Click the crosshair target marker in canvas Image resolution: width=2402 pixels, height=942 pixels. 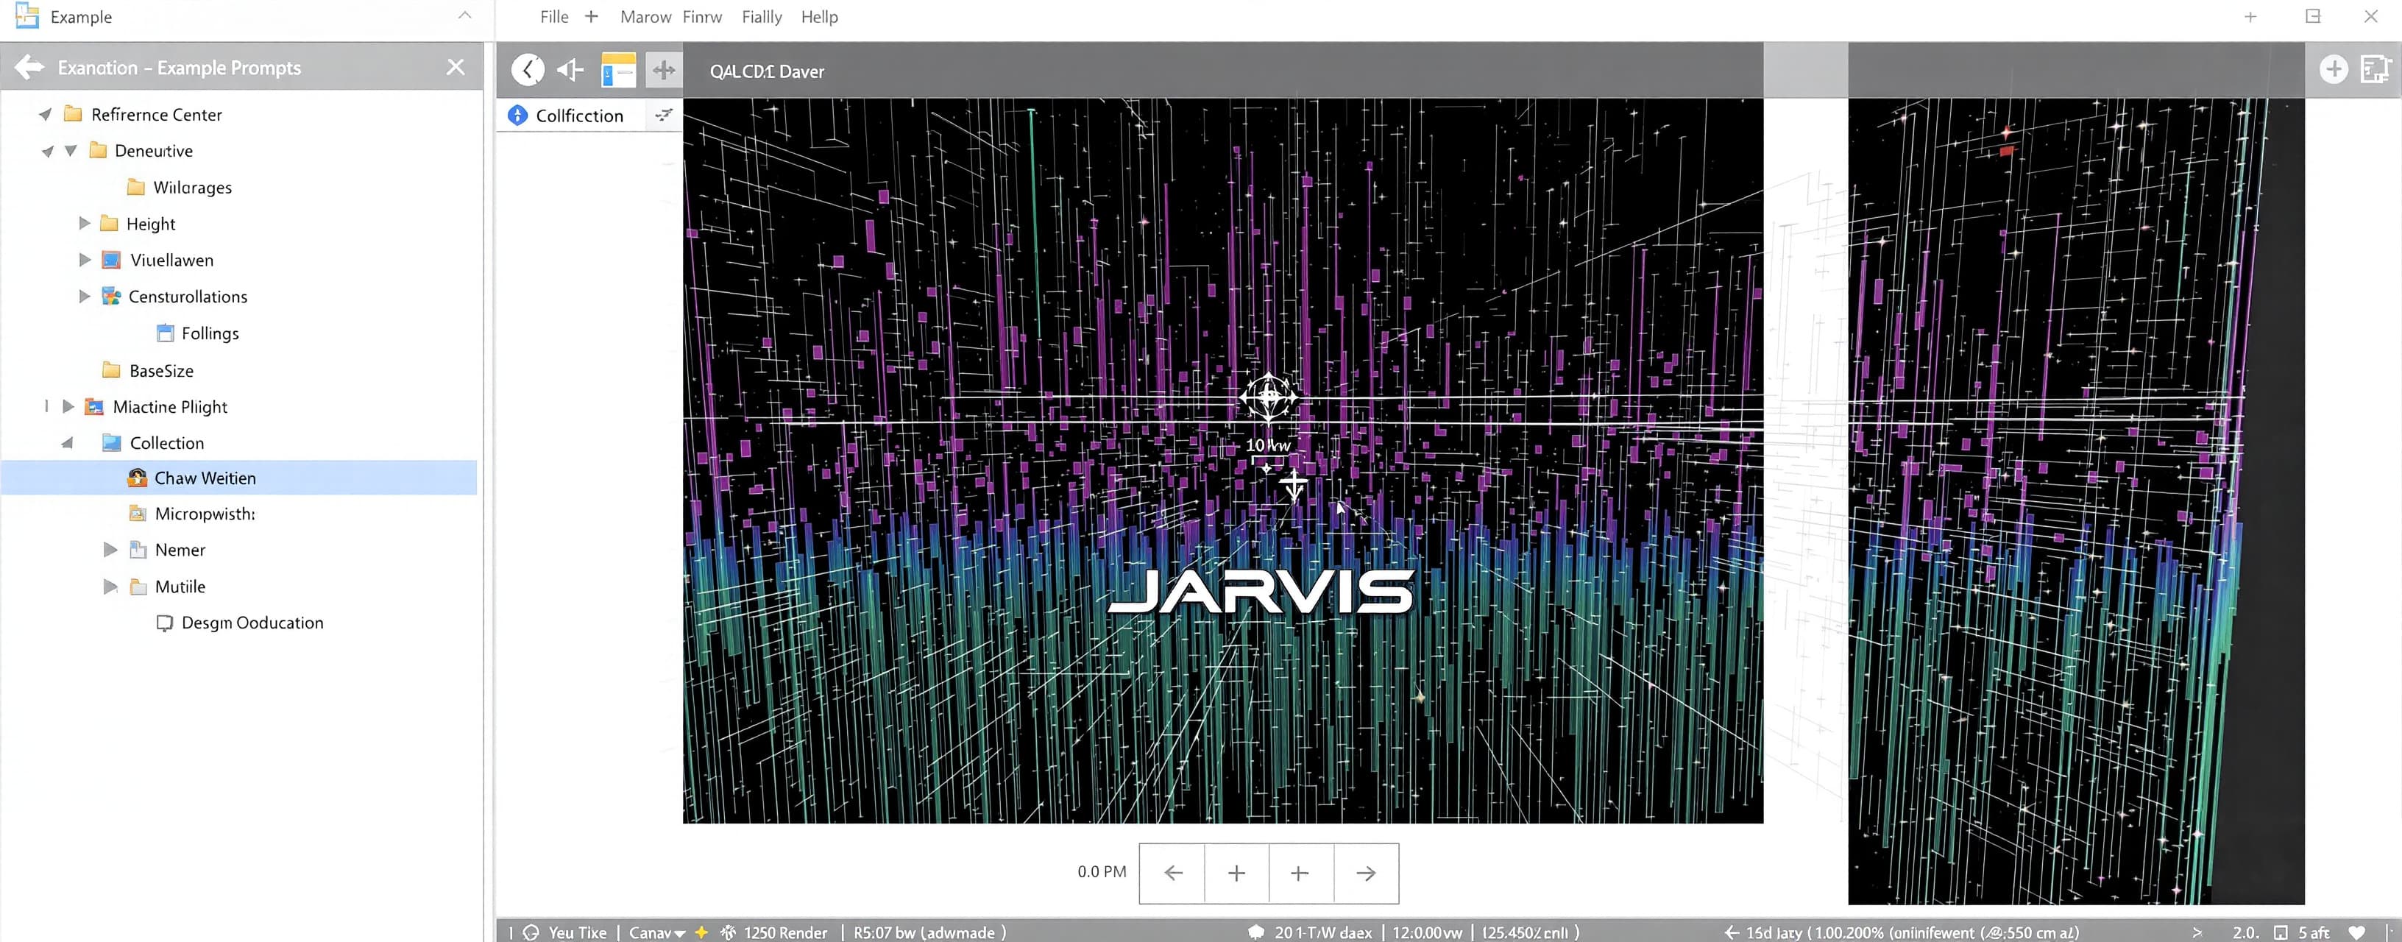coord(1268,397)
